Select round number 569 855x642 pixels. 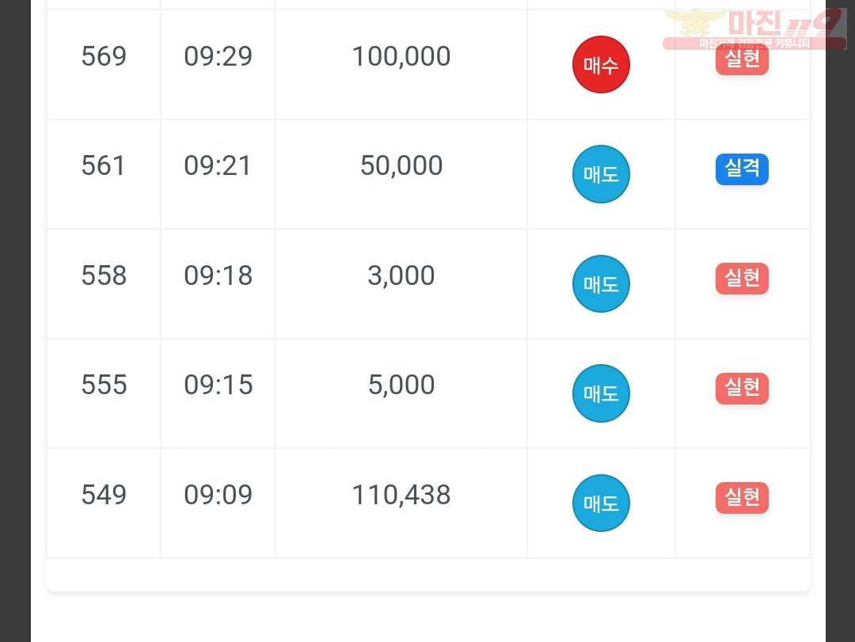coord(104,56)
